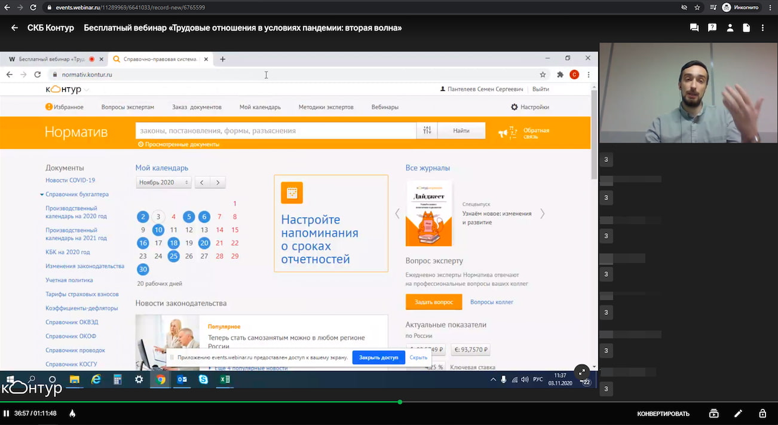Show the participants list icon
Viewport: 778px width, 425px height.
(730, 27)
